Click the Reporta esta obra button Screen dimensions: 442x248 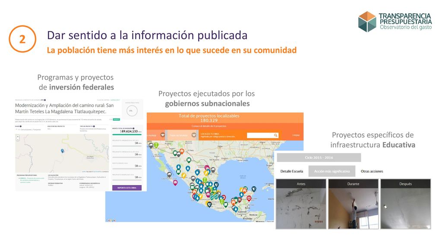126,188
